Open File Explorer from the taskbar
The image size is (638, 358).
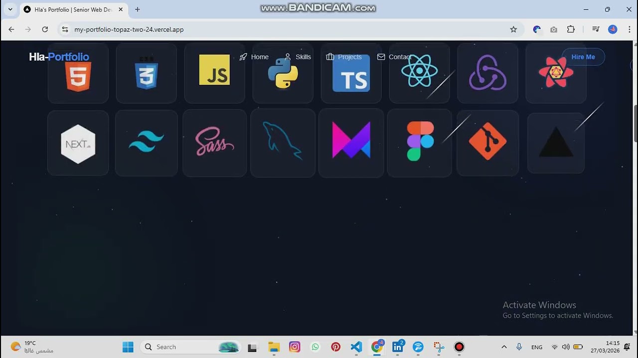(x=274, y=347)
